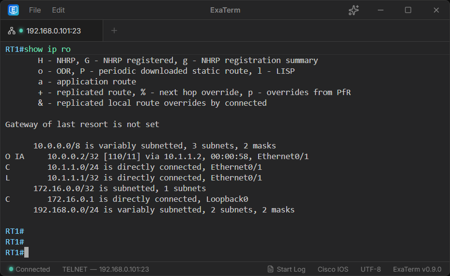
Task: Click the O IA route 10.0.0.2/32 line
Action: pos(156,156)
